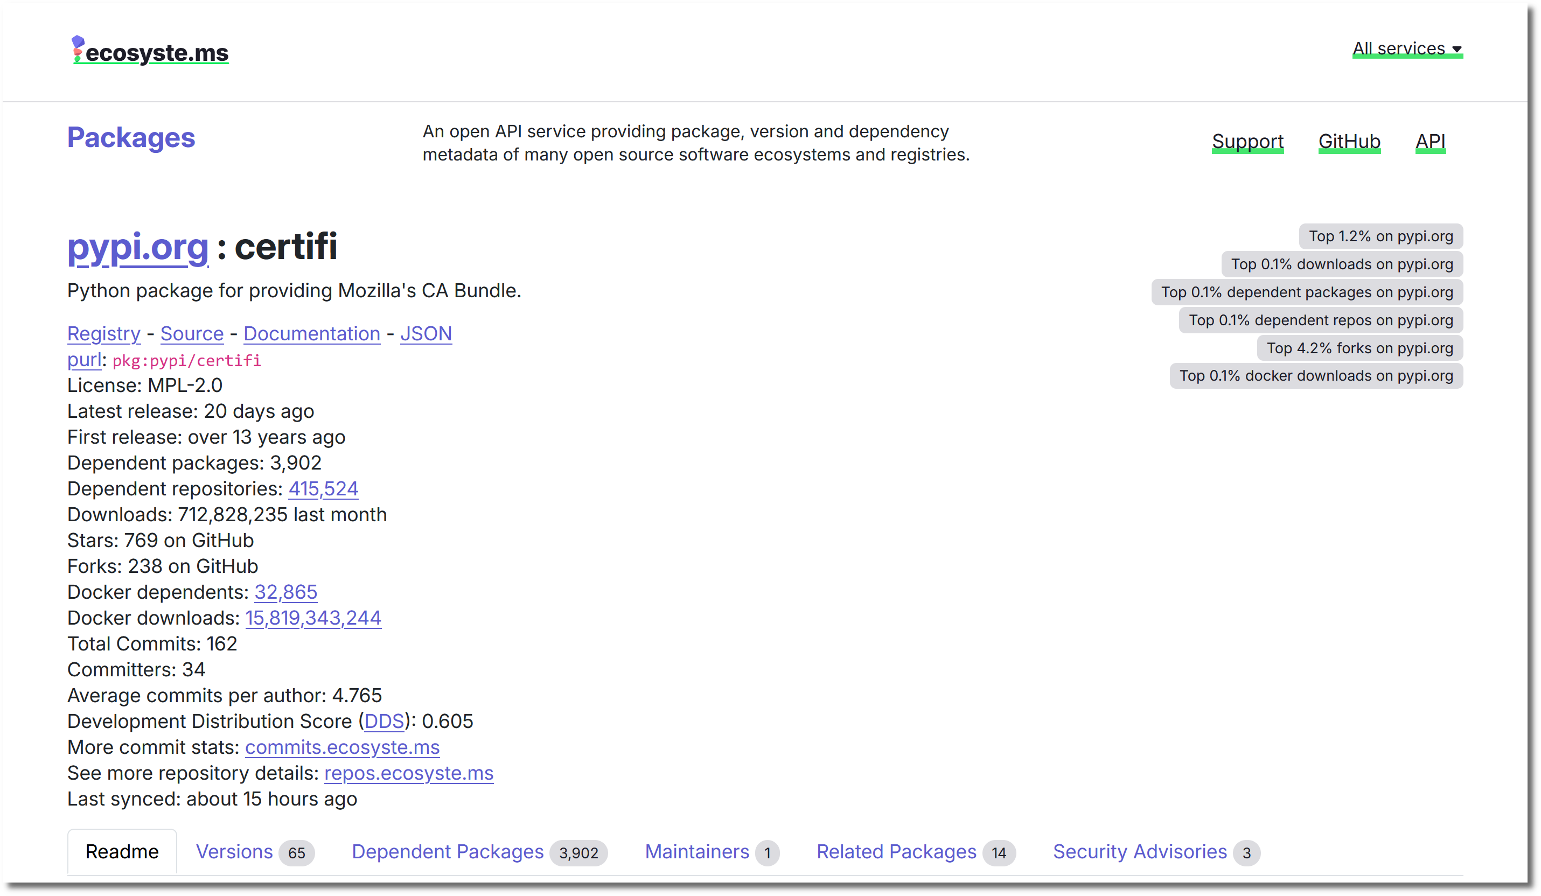This screenshot has height=896, width=1541.
Task: Open the Registry link
Action: point(103,334)
